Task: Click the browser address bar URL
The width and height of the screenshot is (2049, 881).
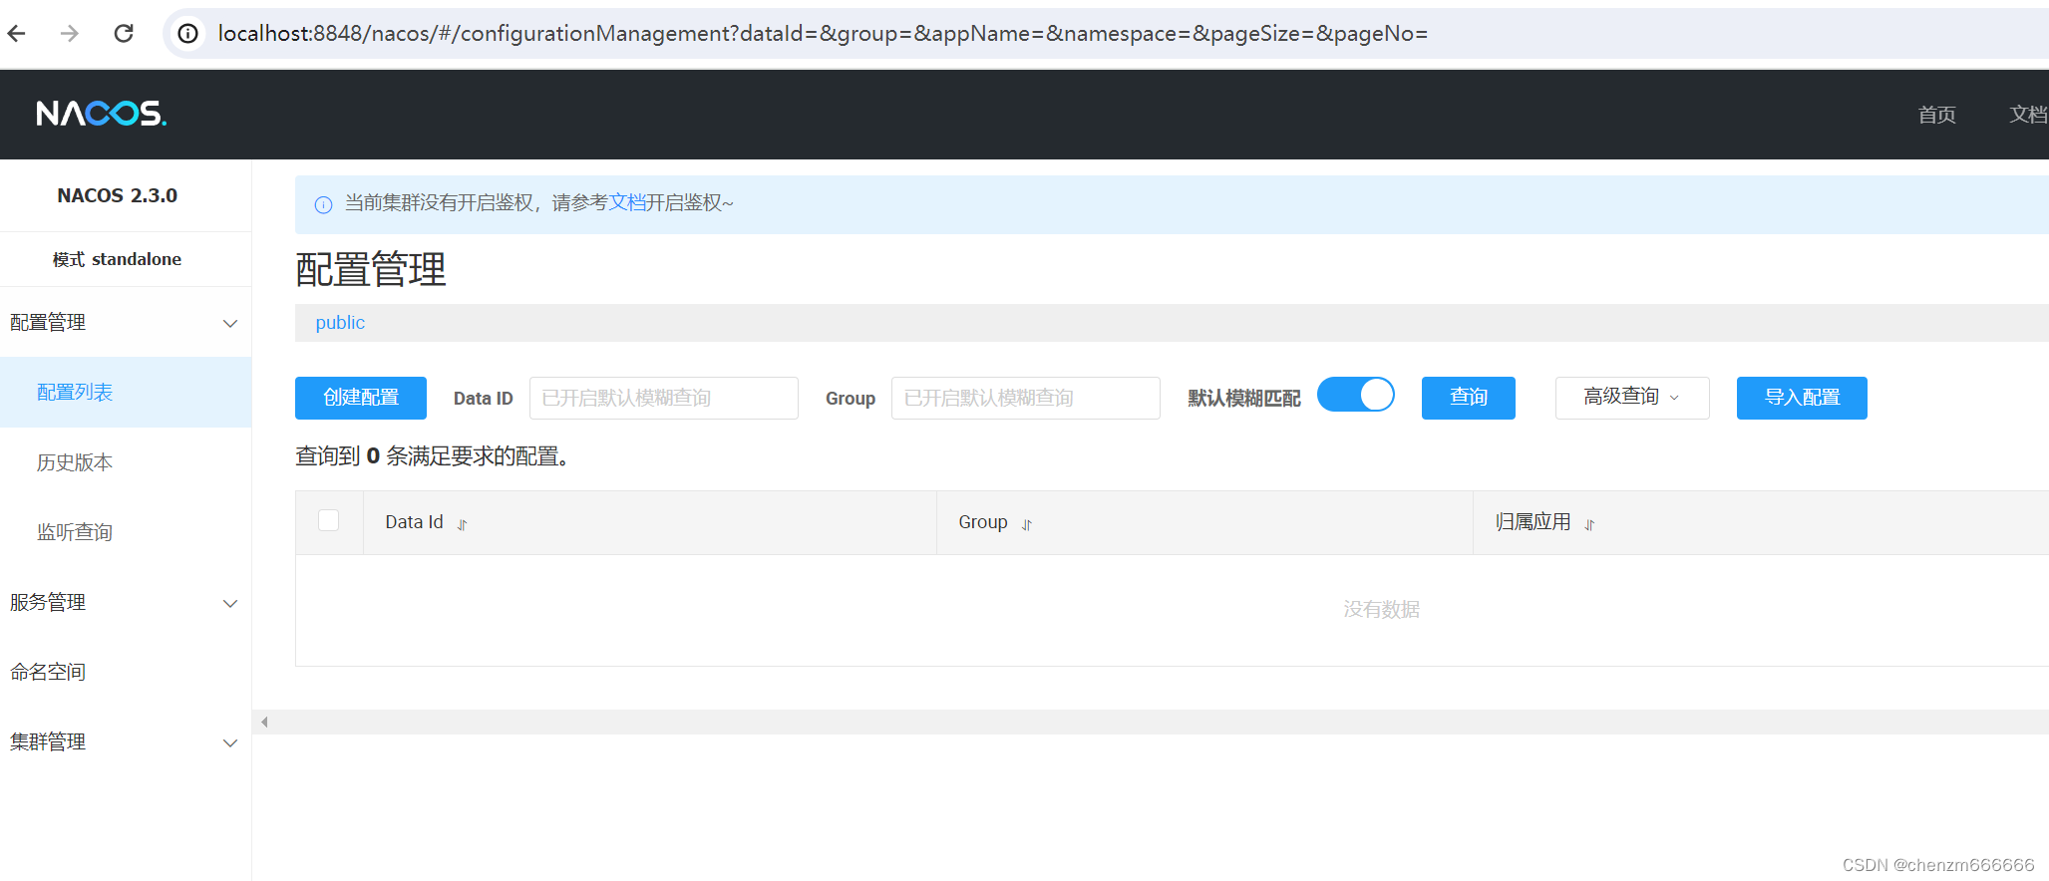Action: tap(823, 34)
